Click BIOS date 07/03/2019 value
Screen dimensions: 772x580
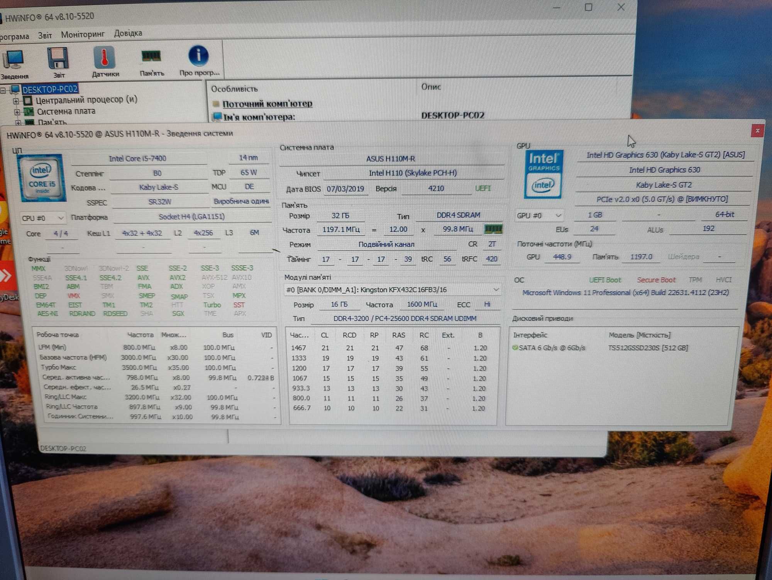pyautogui.click(x=345, y=189)
